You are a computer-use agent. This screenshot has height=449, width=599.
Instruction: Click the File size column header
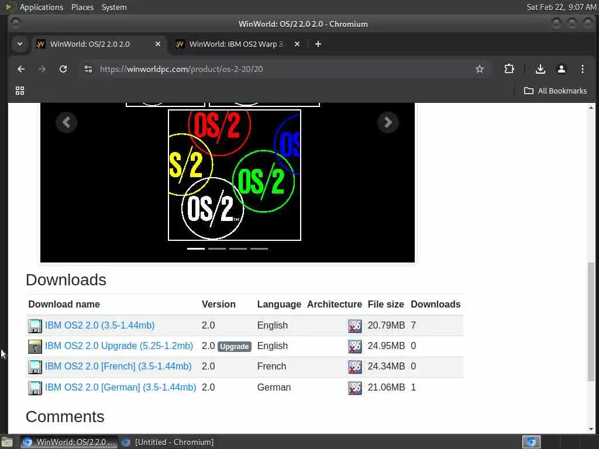385,304
